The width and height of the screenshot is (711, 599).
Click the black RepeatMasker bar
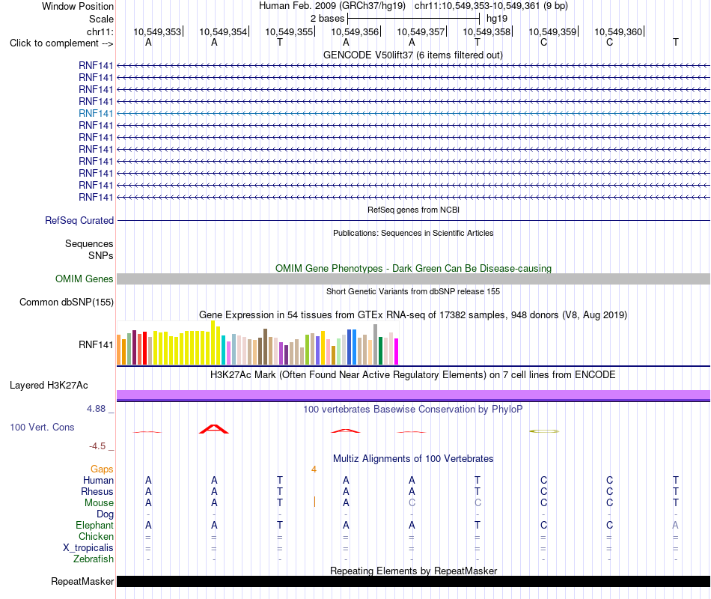tap(413, 582)
